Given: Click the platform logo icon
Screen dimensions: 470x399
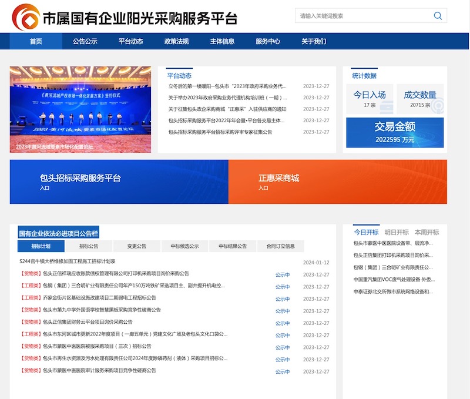Looking at the screenshot, I should click(25, 17).
